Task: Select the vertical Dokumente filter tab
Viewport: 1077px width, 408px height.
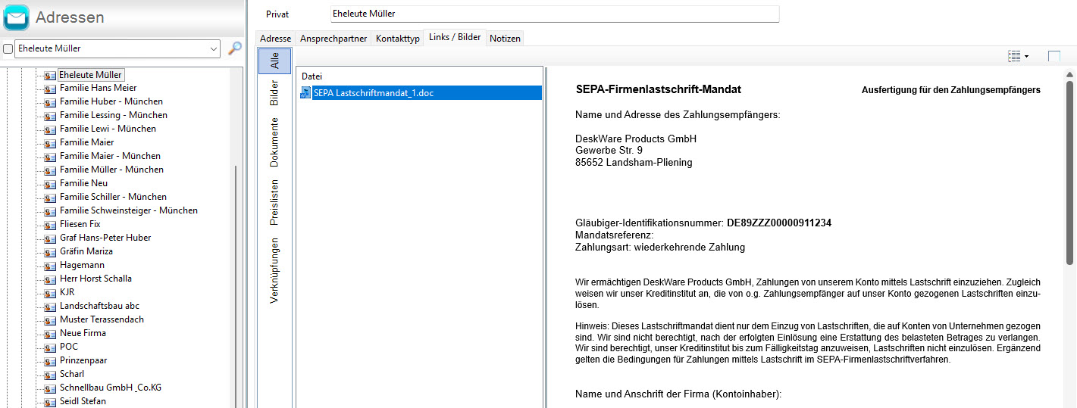Action: pos(274,142)
